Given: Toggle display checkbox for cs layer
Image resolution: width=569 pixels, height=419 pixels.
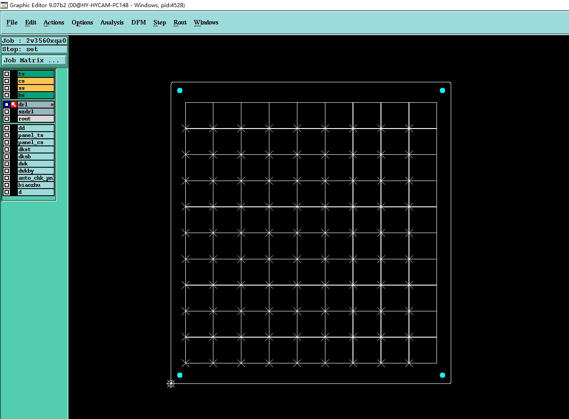Looking at the screenshot, I should pyautogui.click(x=7, y=81).
